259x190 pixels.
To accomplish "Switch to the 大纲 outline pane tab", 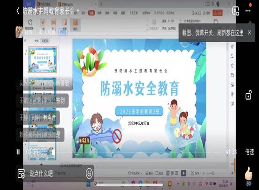I will [x=36, y=41].
